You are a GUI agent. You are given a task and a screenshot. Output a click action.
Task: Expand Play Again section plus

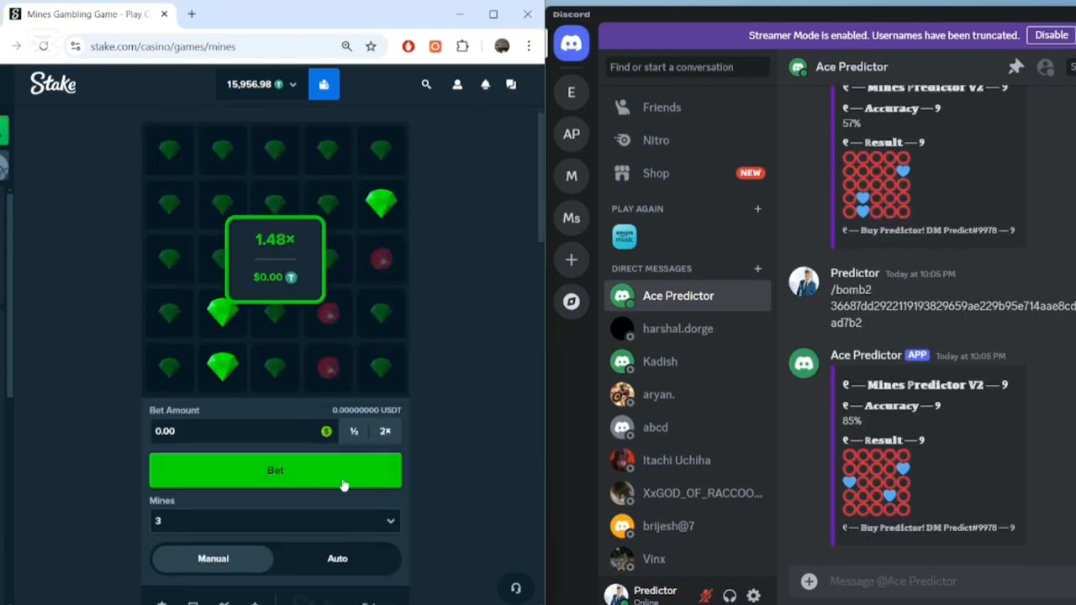[x=757, y=209]
